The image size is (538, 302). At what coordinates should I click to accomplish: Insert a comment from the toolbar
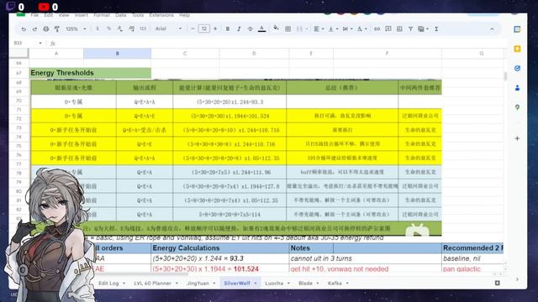[388, 29]
